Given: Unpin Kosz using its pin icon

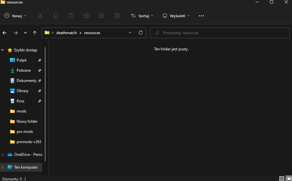Looking at the screenshot, I should (x=39, y=101).
